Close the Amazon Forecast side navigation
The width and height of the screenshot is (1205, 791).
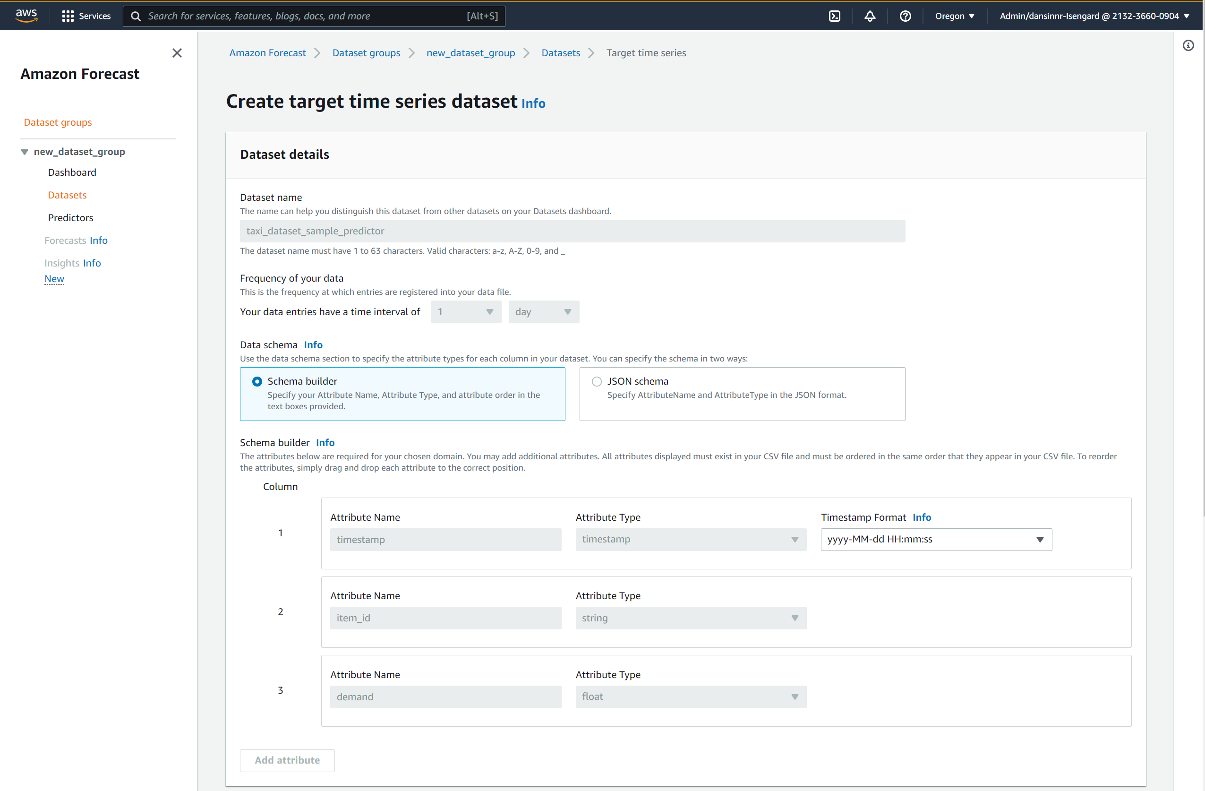[177, 52]
